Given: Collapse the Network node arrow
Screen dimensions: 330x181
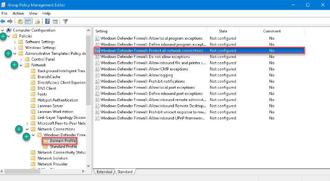Looking at the screenshot, I should point(21,65).
